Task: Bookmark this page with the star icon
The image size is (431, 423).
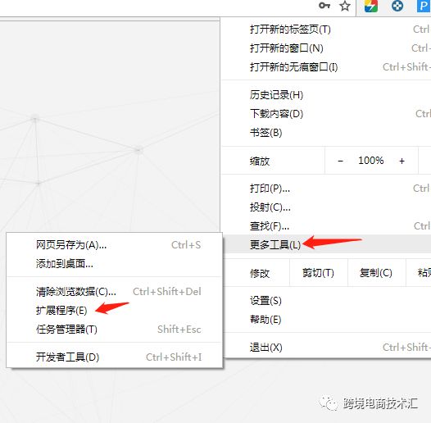Action: point(345,6)
